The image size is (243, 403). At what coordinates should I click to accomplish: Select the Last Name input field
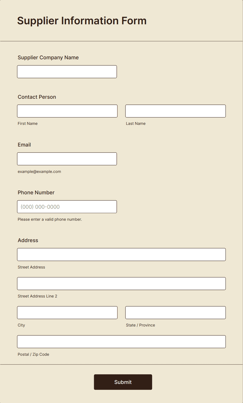[x=176, y=111]
